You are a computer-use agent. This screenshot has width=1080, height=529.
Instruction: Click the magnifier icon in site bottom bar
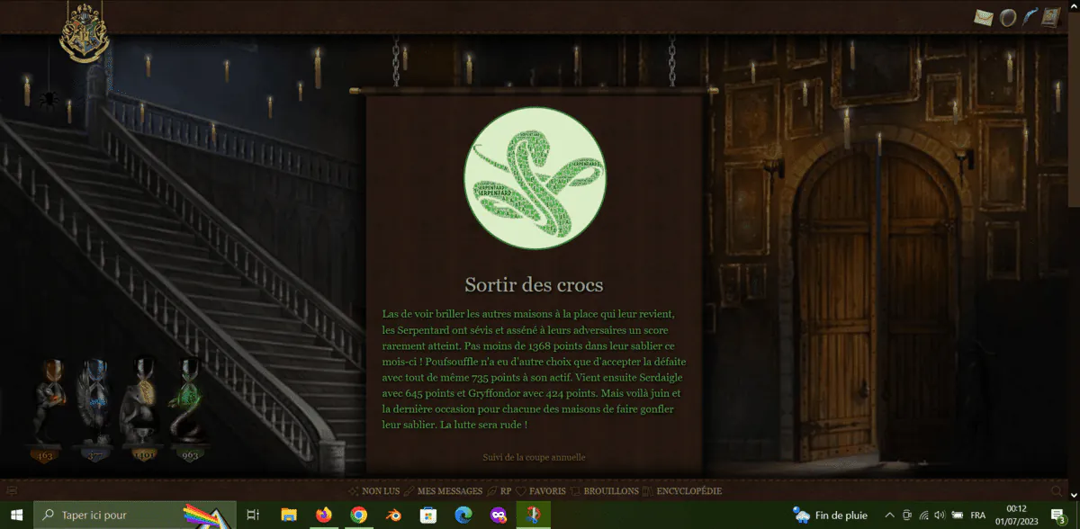coord(1057,491)
